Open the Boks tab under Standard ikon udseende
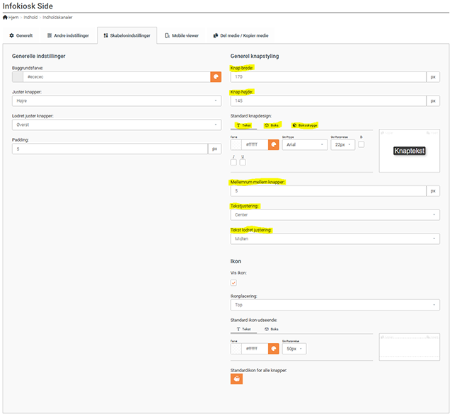The image size is (452, 416). (271, 329)
